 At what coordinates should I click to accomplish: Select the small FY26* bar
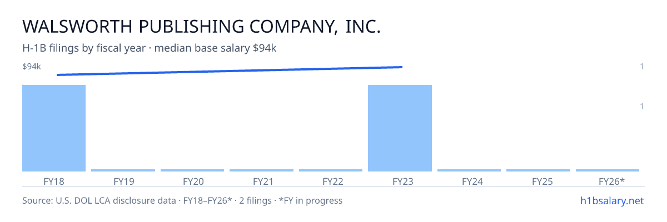[608, 170]
